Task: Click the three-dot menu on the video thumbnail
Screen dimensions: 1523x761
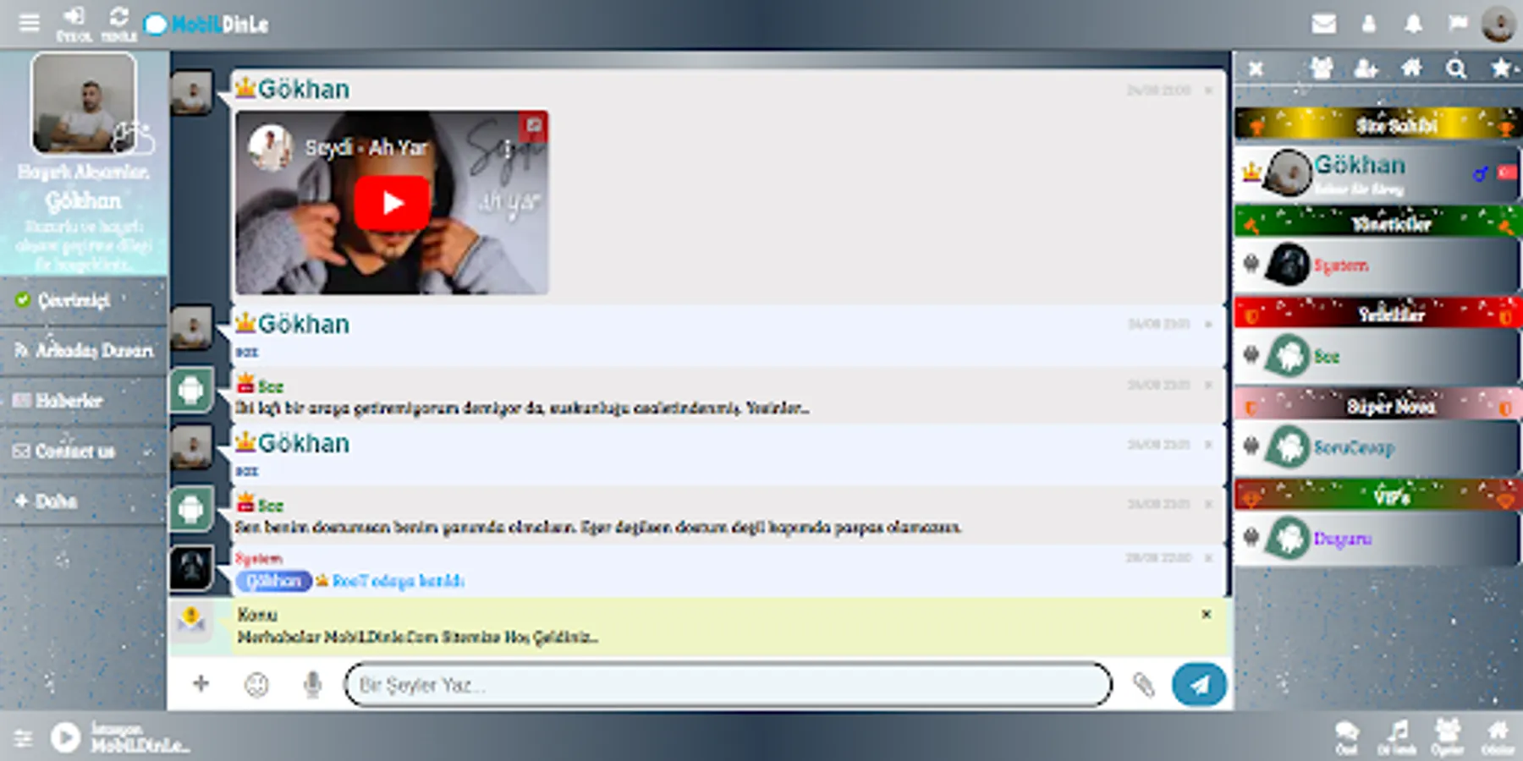Action: 506,150
